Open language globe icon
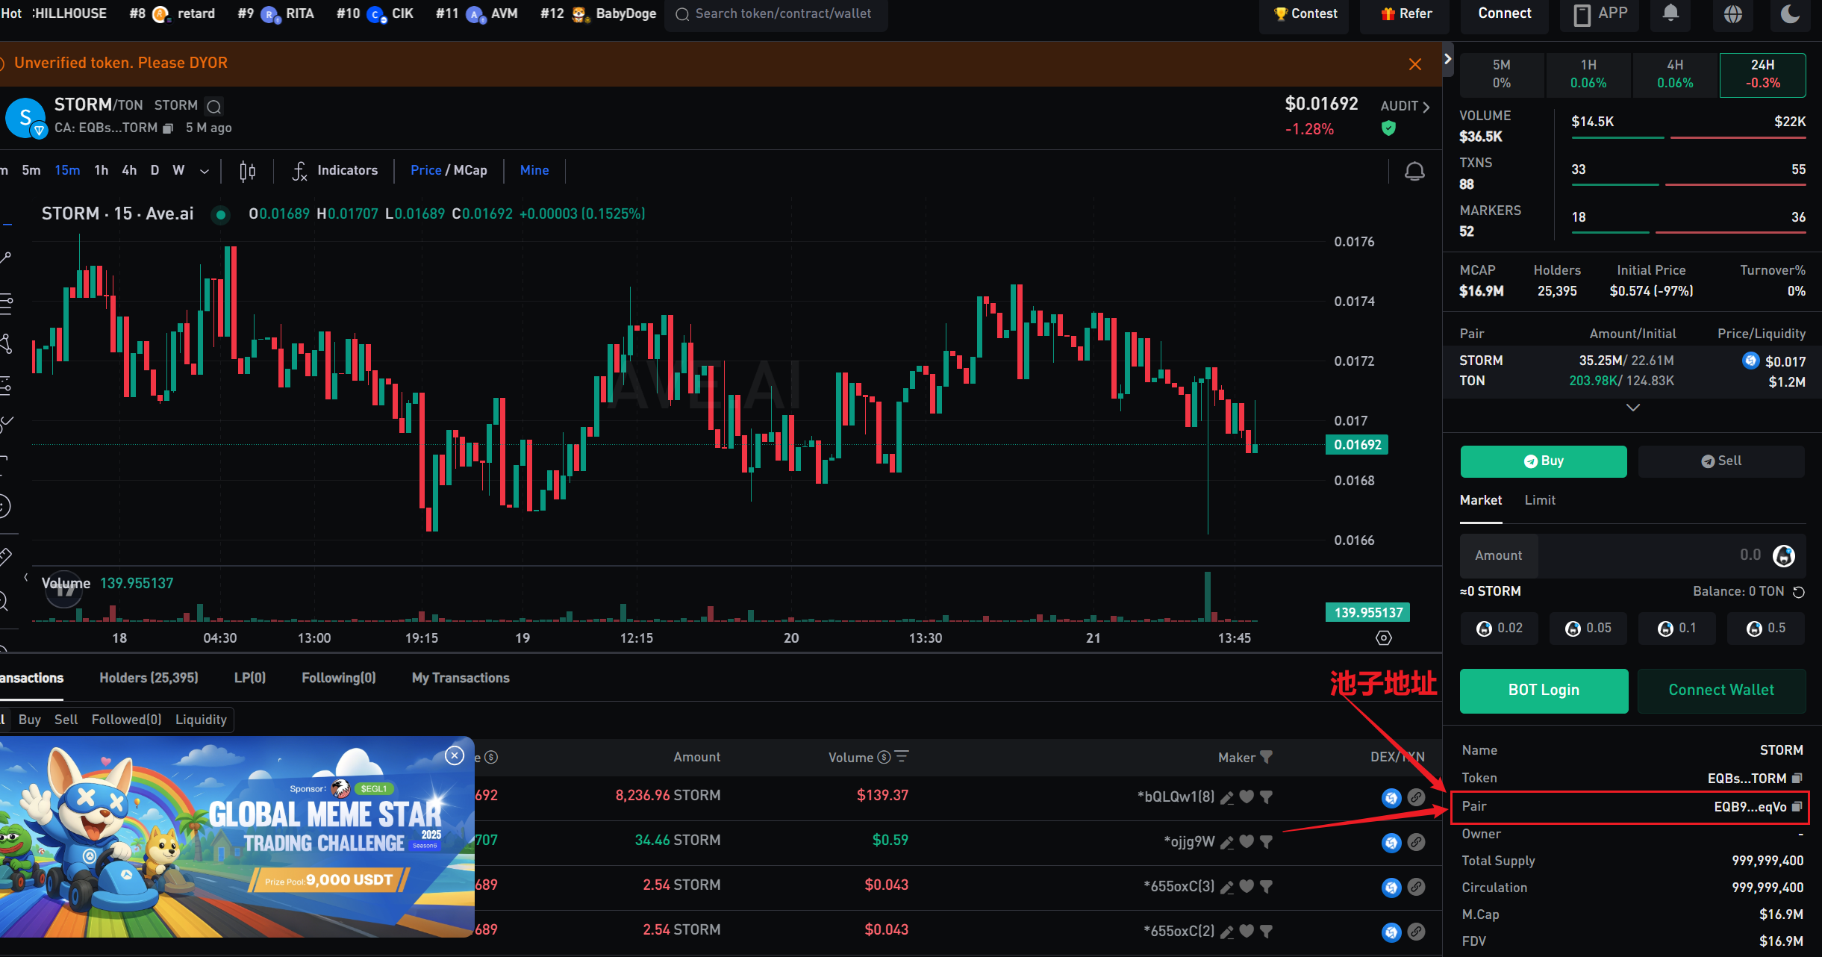 [x=1733, y=13]
